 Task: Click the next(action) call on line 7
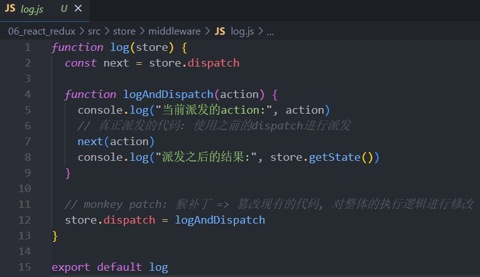pos(116,141)
